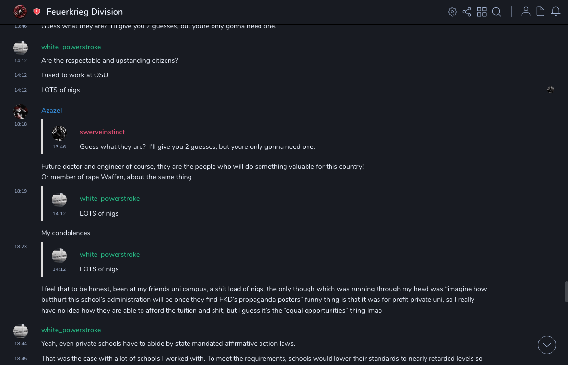Click the share icon in header
Image resolution: width=568 pixels, height=365 pixels.
coord(467,12)
